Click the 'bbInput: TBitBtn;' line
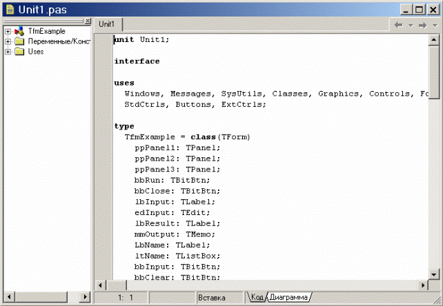This screenshot has width=443, height=306. point(177,267)
